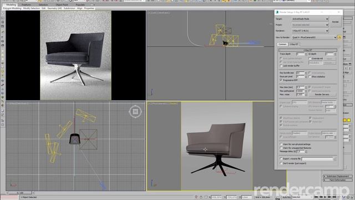This screenshot has height=200, width=355.
Task: Adjust the Trace depth spinner arrows
Action: click(x=306, y=54)
